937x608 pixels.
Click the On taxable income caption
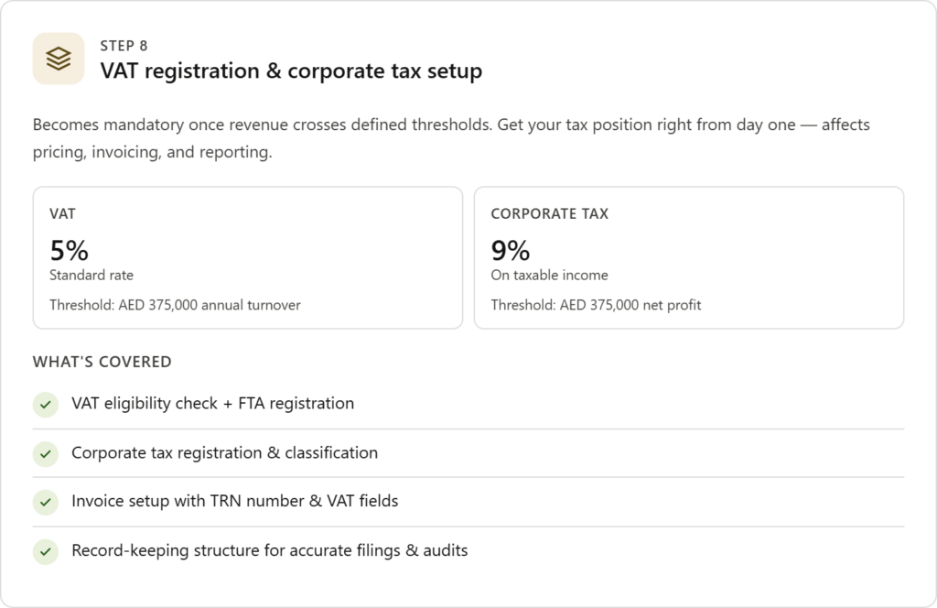pyautogui.click(x=549, y=275)
